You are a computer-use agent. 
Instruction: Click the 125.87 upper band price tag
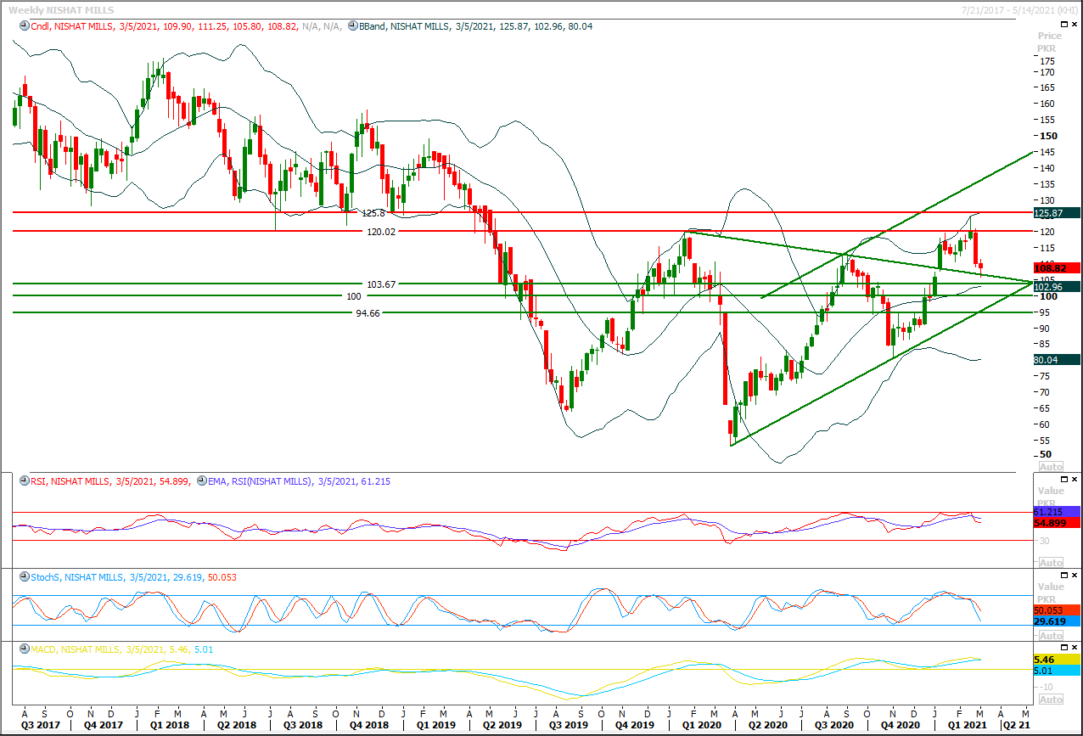pos(1057,213)
